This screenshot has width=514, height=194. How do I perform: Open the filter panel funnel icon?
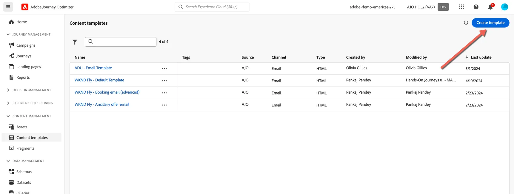coord(75,42)
